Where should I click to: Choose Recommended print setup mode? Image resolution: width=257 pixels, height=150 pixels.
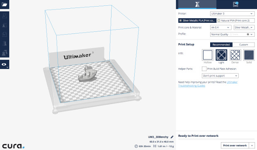221,45
